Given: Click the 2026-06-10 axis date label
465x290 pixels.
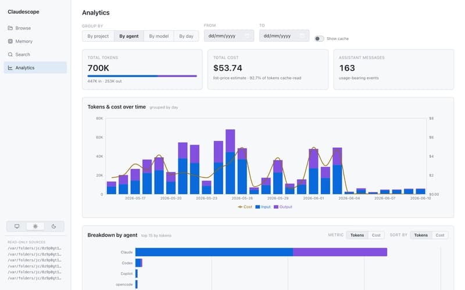Looking at the screenshot, I should coord(420,198).
